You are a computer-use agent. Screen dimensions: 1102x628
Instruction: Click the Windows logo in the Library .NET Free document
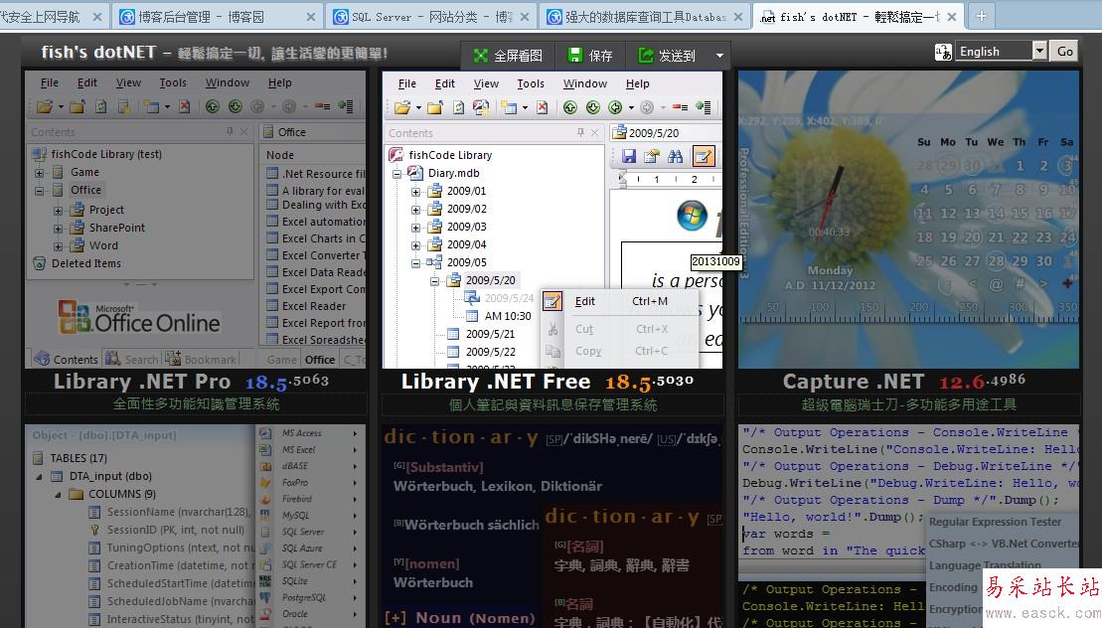(x=692, y=215)
